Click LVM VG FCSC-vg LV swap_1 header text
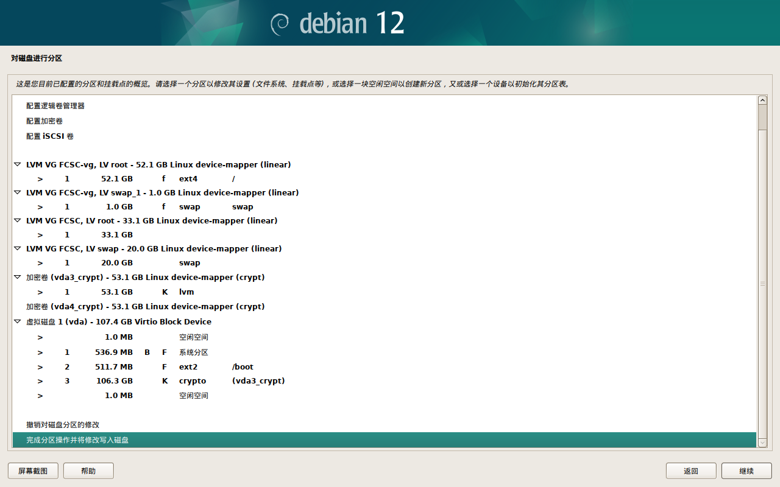780x487 pixels. [x=163, y=193]
